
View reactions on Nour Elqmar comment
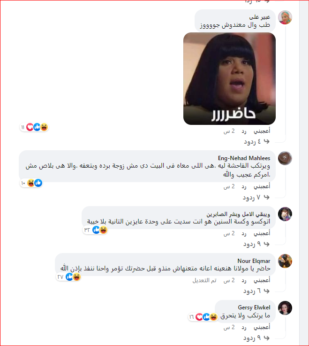coord(68,277)
